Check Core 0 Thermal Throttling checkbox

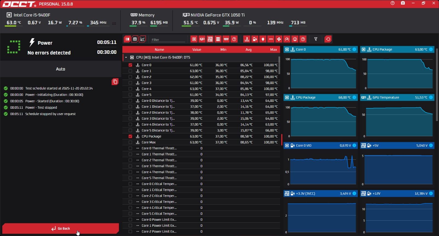(130, 148)
